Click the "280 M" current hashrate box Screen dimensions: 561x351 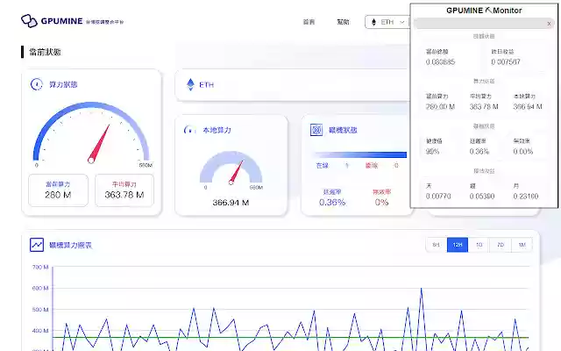(x=58, y=190)
